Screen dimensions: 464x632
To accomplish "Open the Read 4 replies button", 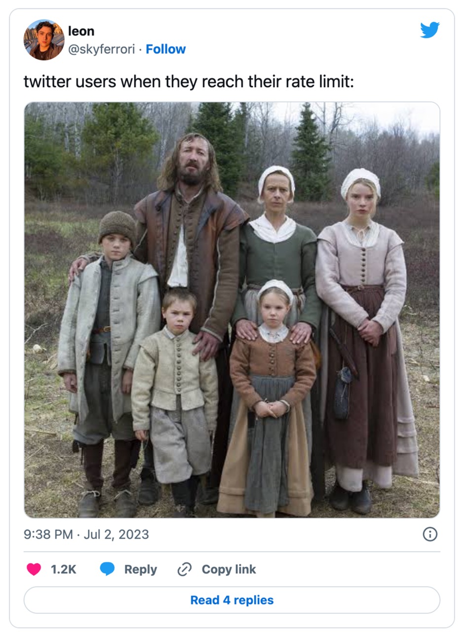I will tap(232, 600).
